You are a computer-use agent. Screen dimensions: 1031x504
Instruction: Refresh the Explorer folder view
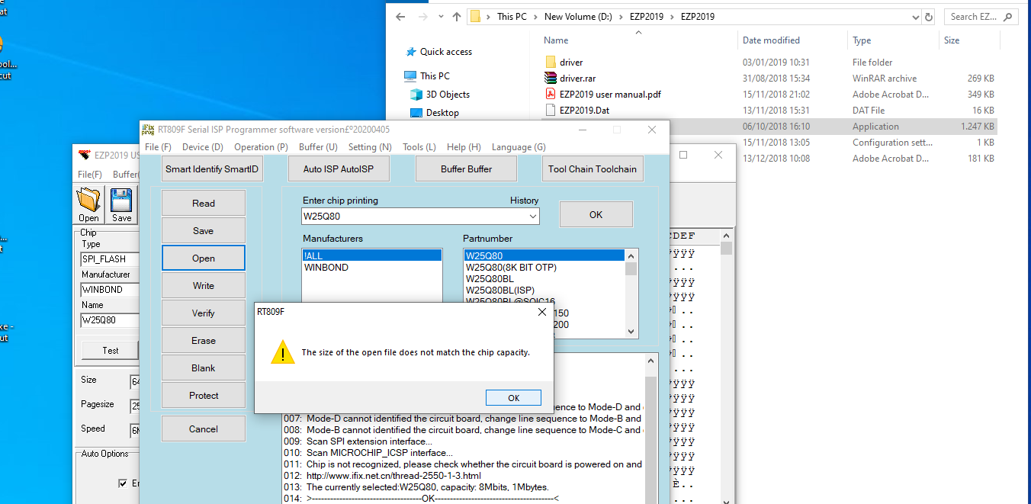tap(929, 16)
